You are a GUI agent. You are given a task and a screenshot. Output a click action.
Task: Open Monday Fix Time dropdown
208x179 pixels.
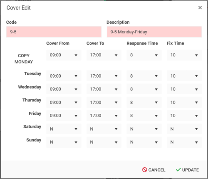coord(184,55)
